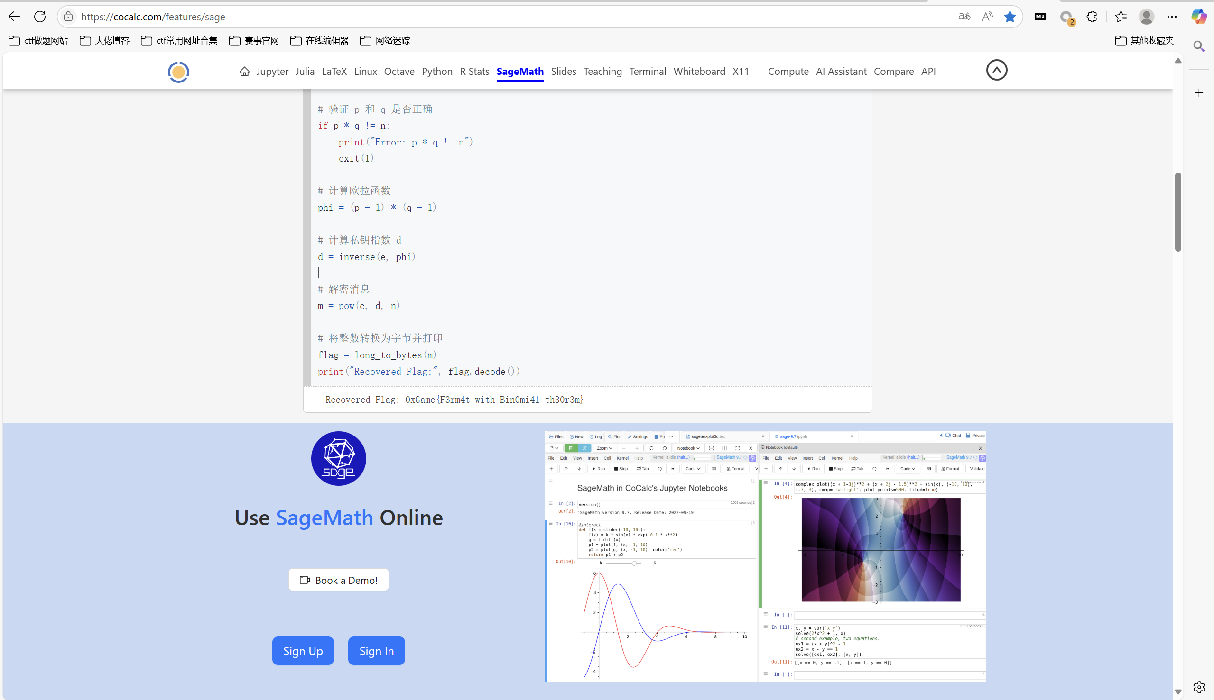Screen dimensions: 1214x700
Task: Open the ctf做题网站 bookmarks folder
Action: [x=38, y=40]
